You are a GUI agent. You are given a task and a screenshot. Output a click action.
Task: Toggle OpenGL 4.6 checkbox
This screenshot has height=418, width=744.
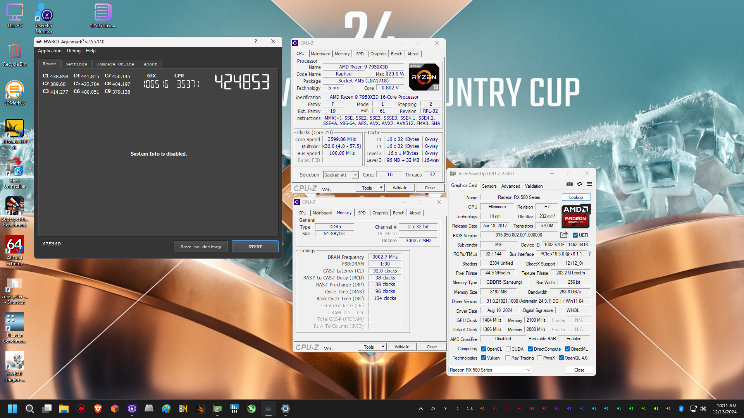tap(561, 358)
